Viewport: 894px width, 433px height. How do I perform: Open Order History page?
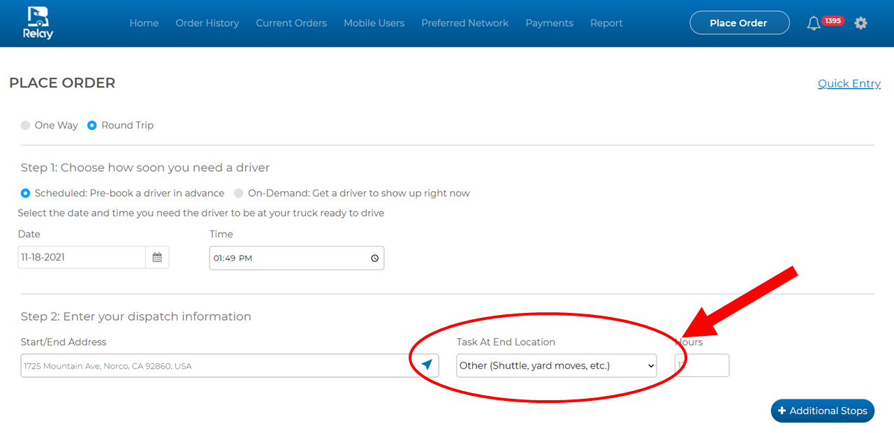pyautogui.click(x=207, y=23)
